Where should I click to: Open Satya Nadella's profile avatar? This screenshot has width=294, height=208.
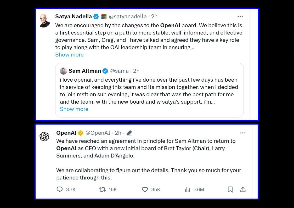(x=45, y=21)
